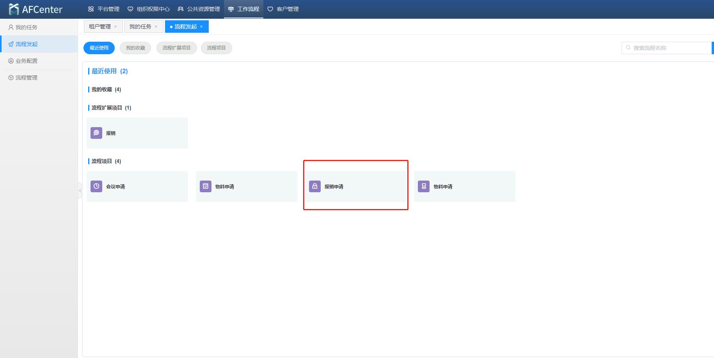Expand the 最近使用 (2) section header
The image size is (714, 358).
tap(109, 71)
